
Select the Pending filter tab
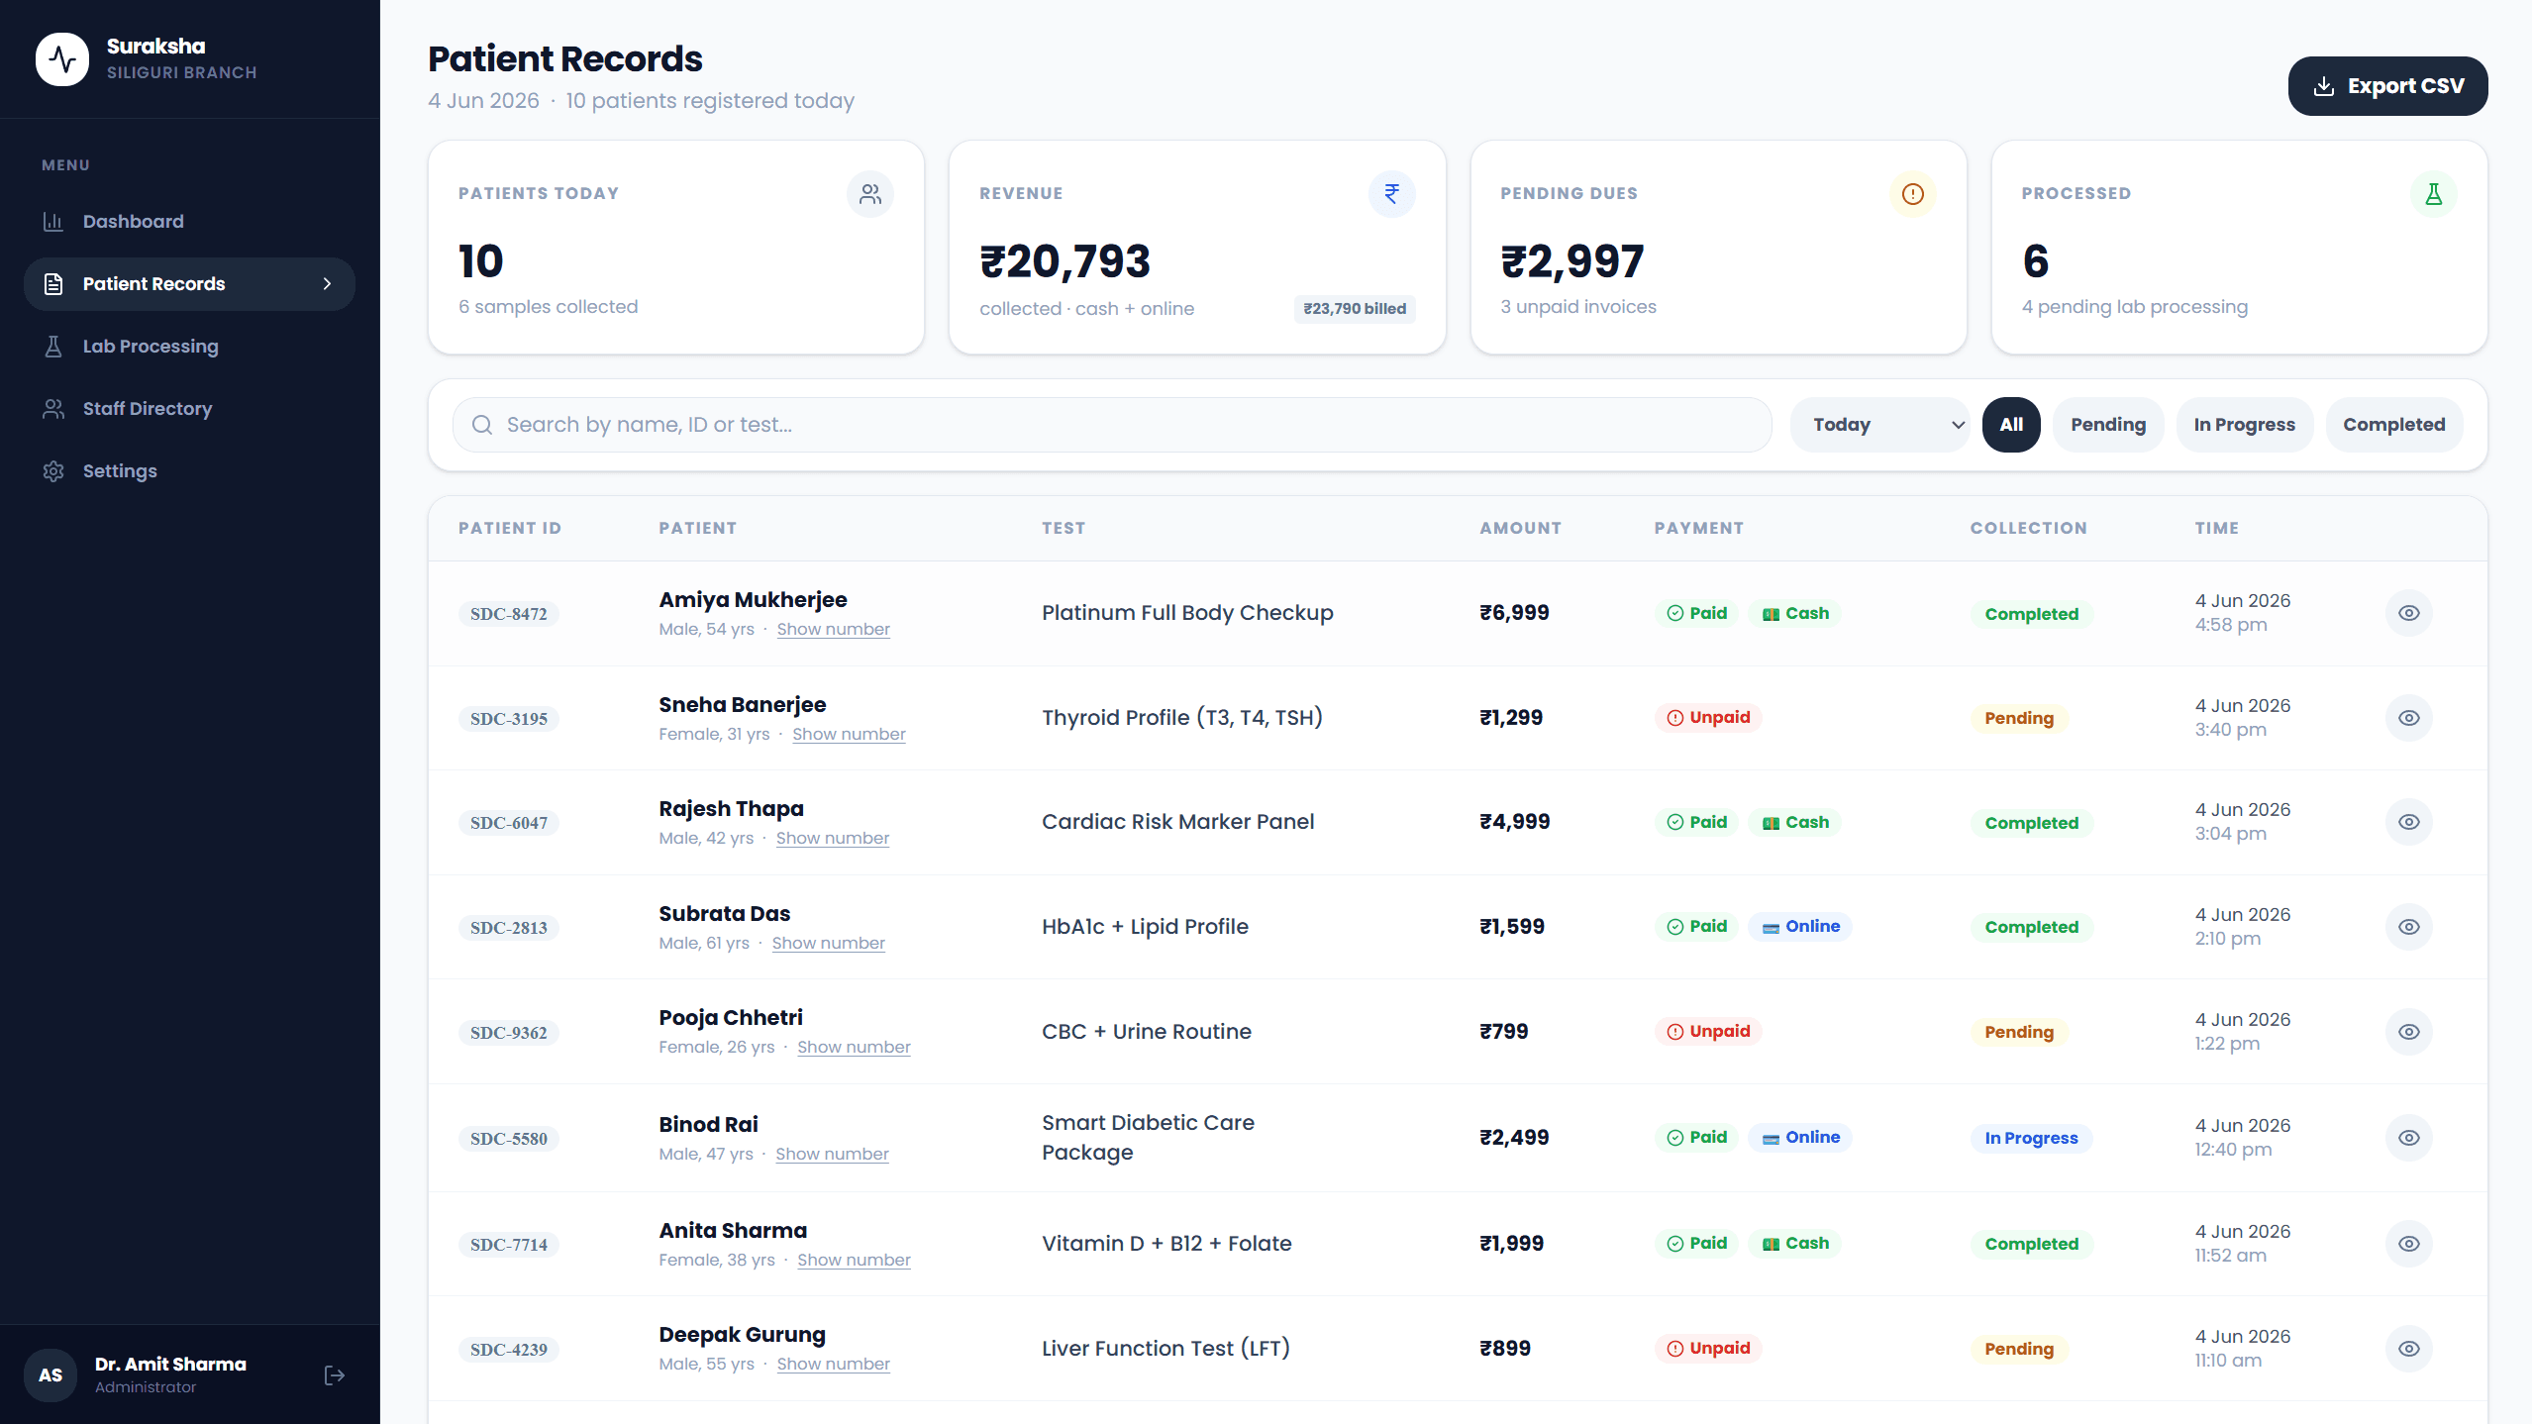tap(2107, 425)
